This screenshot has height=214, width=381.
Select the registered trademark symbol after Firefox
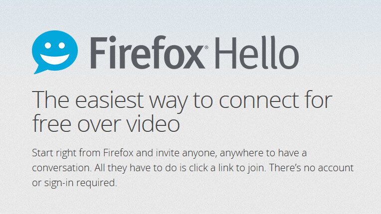206,47
